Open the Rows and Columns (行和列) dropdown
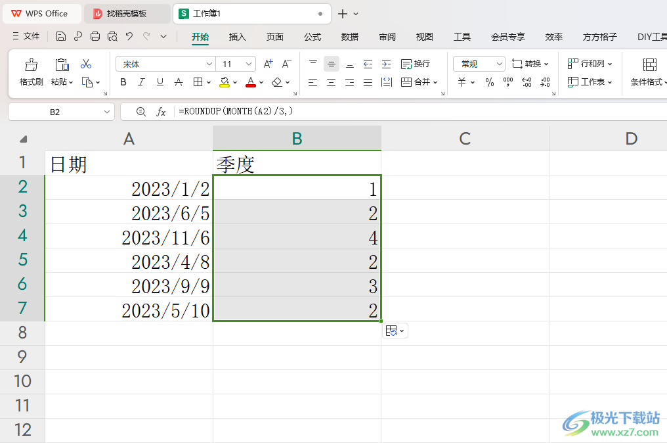 tap(590, 64)
